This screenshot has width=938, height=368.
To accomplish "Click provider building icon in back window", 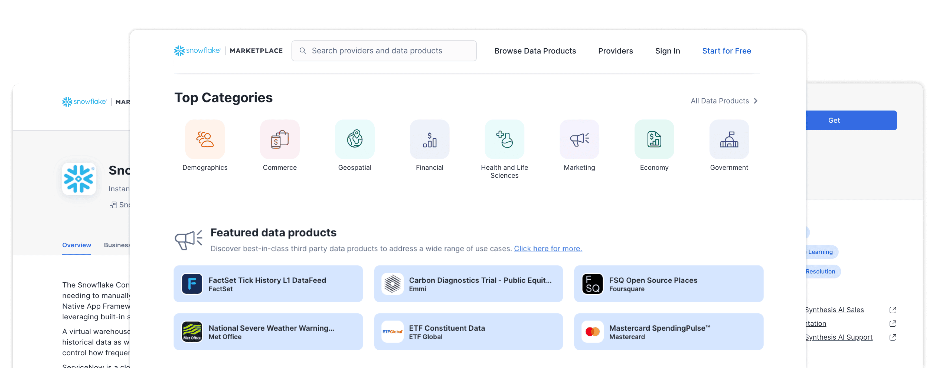I will [113, 205].
